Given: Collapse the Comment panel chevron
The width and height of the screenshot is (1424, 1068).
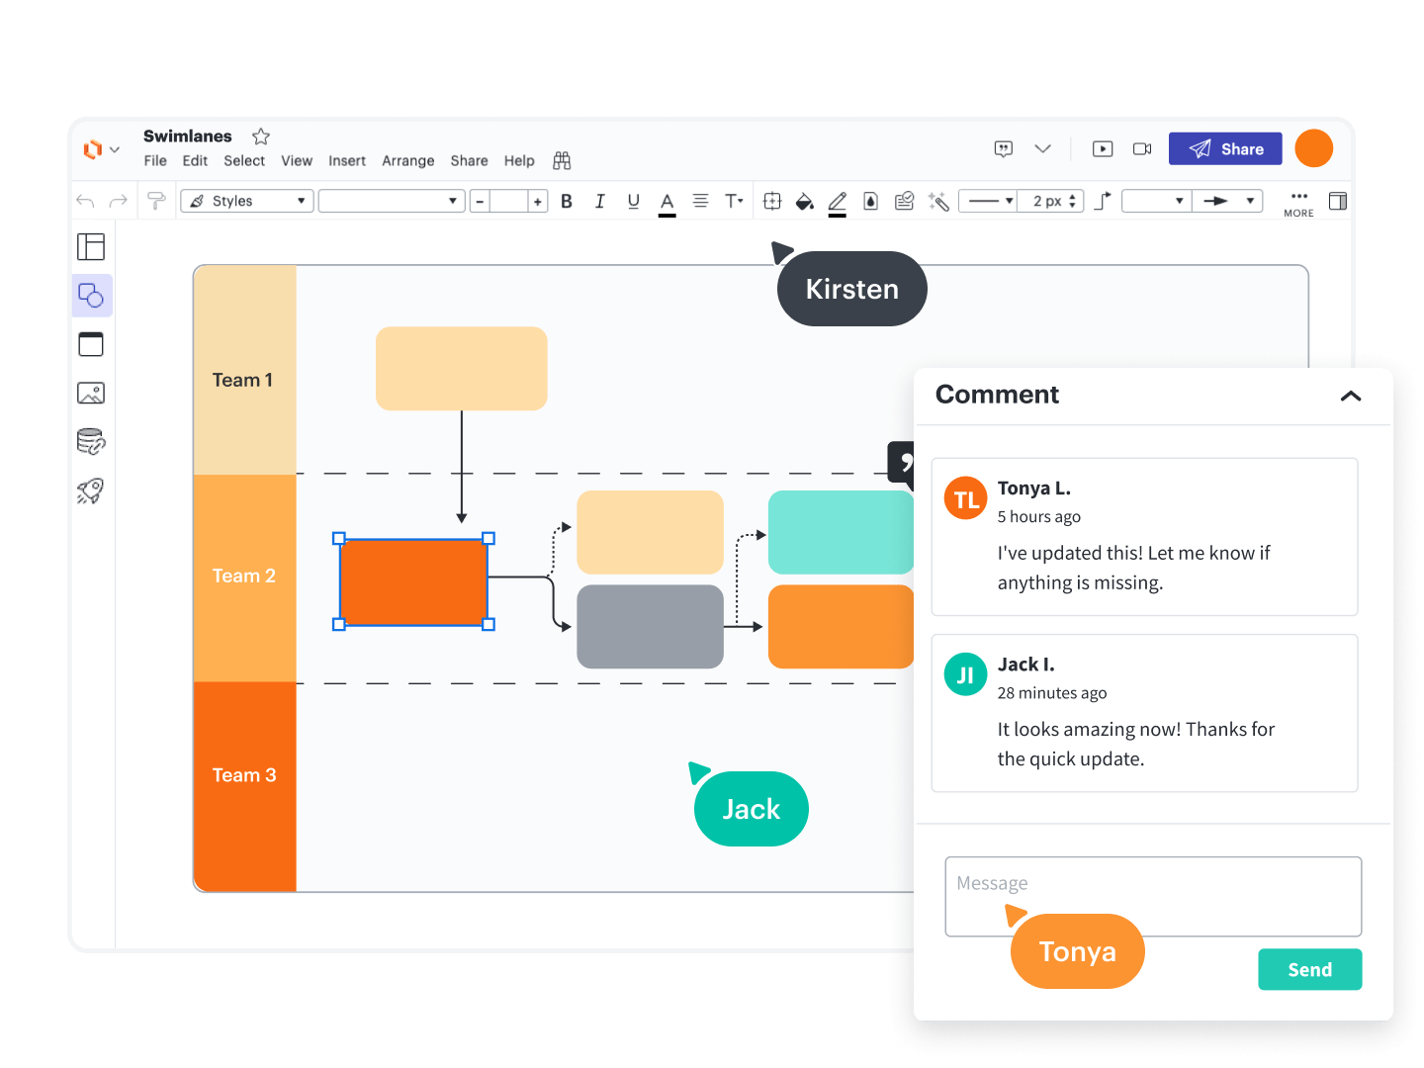Looking at the screenshot, I should pyautogui.click(x=1351, y=396).
